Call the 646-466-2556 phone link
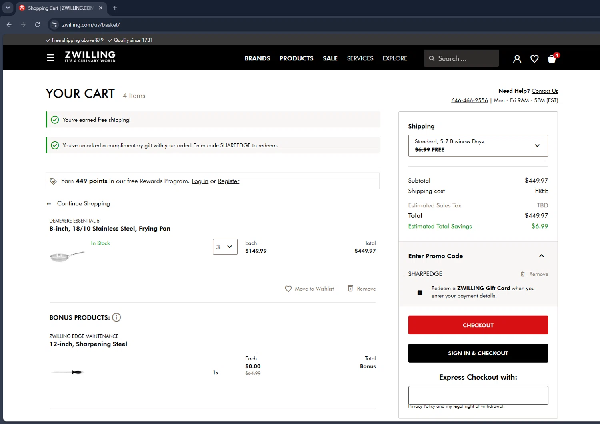Image resolution: width=600 pixels, height=424 pixels. pos(470,100)
